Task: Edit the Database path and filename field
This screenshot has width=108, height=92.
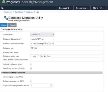Action: [x=66, y=44]
